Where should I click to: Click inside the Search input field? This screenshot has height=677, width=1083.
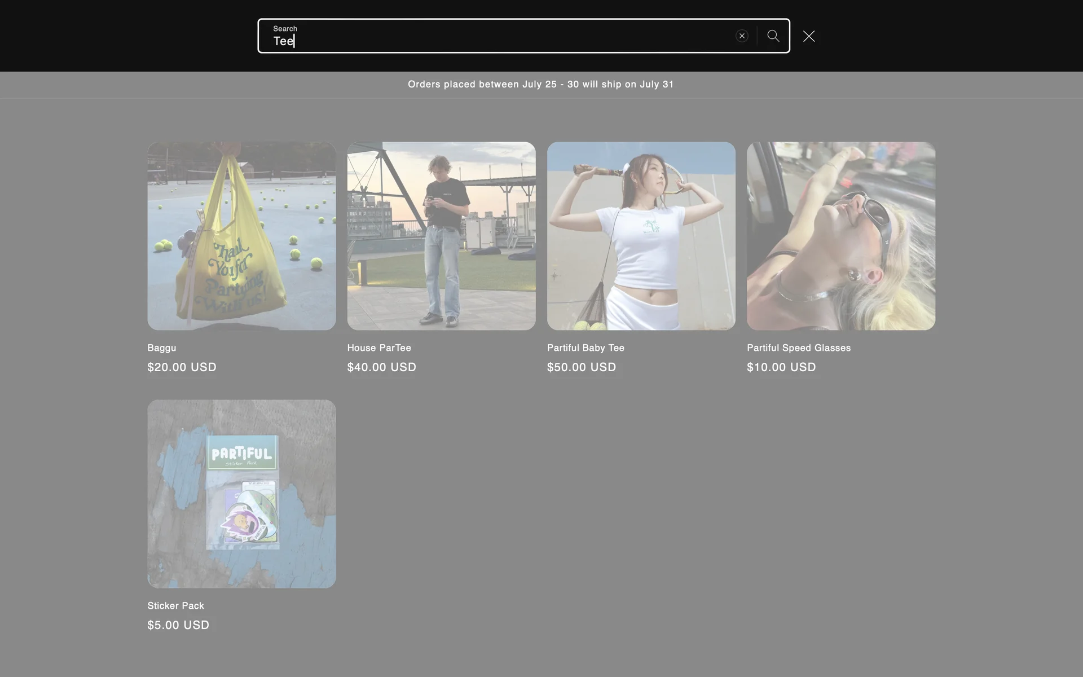pyautogui.click(x=496, y=41)
